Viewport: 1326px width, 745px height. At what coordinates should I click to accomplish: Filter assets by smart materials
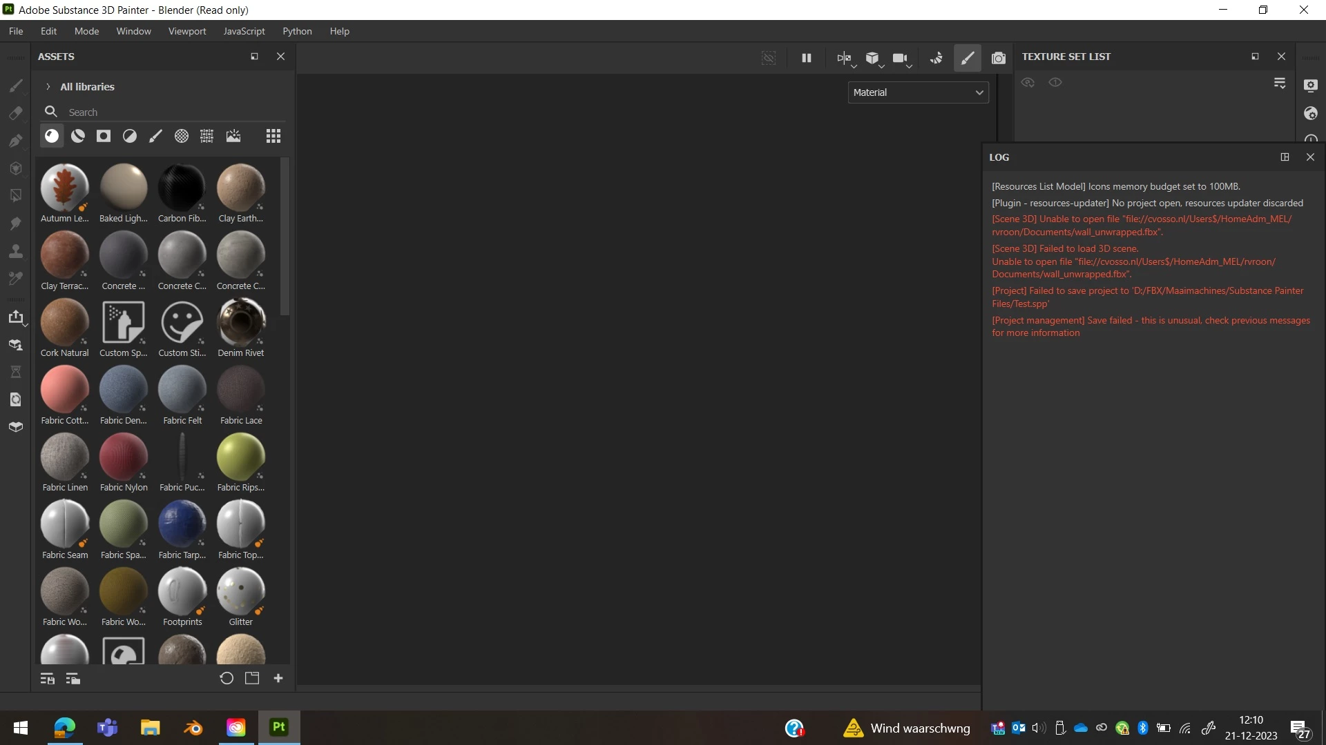78,136
